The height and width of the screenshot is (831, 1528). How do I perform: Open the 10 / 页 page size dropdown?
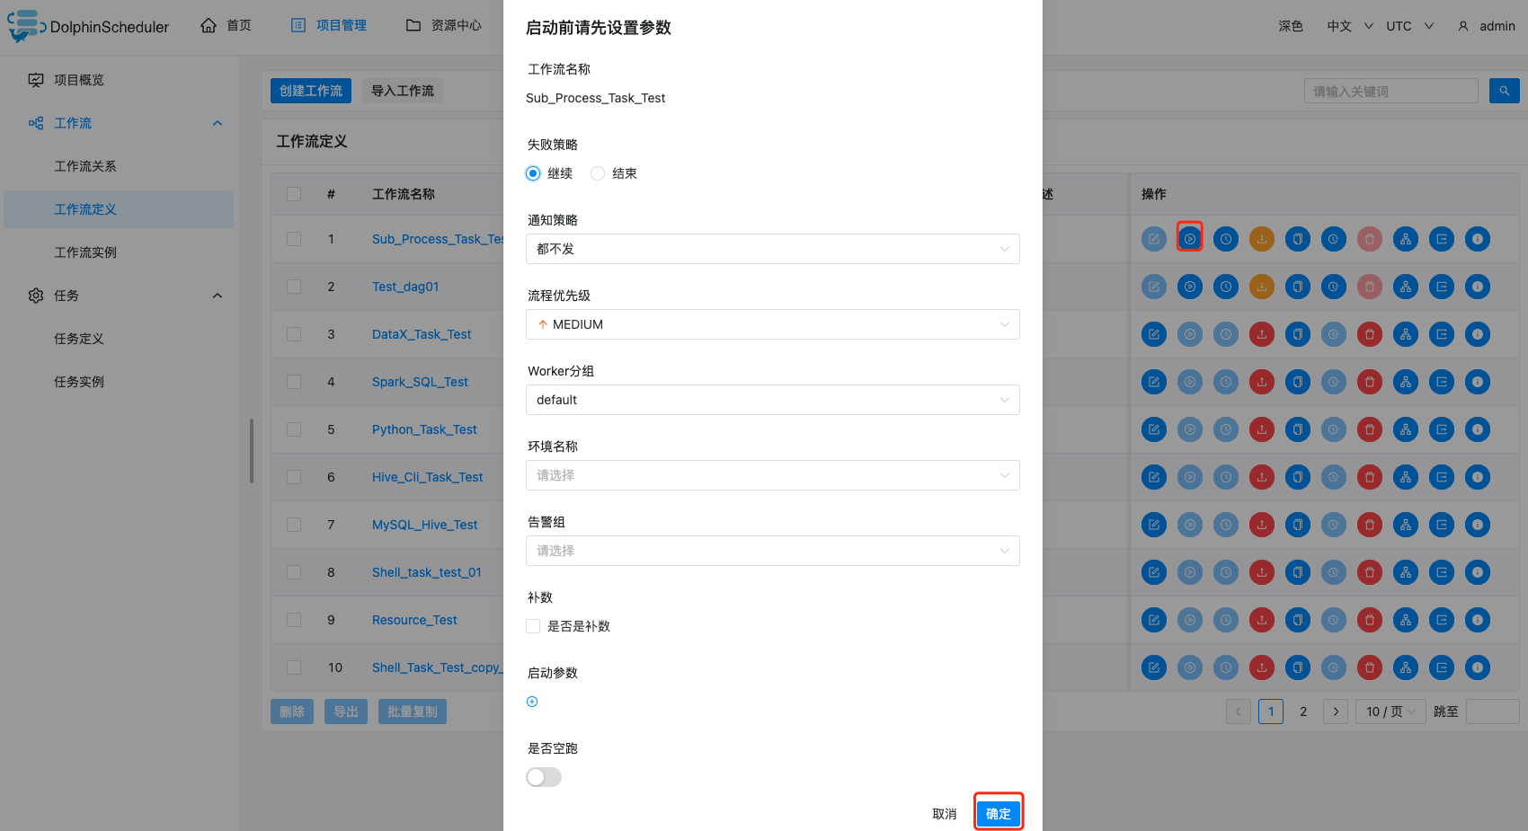[x=1391, y=712]
